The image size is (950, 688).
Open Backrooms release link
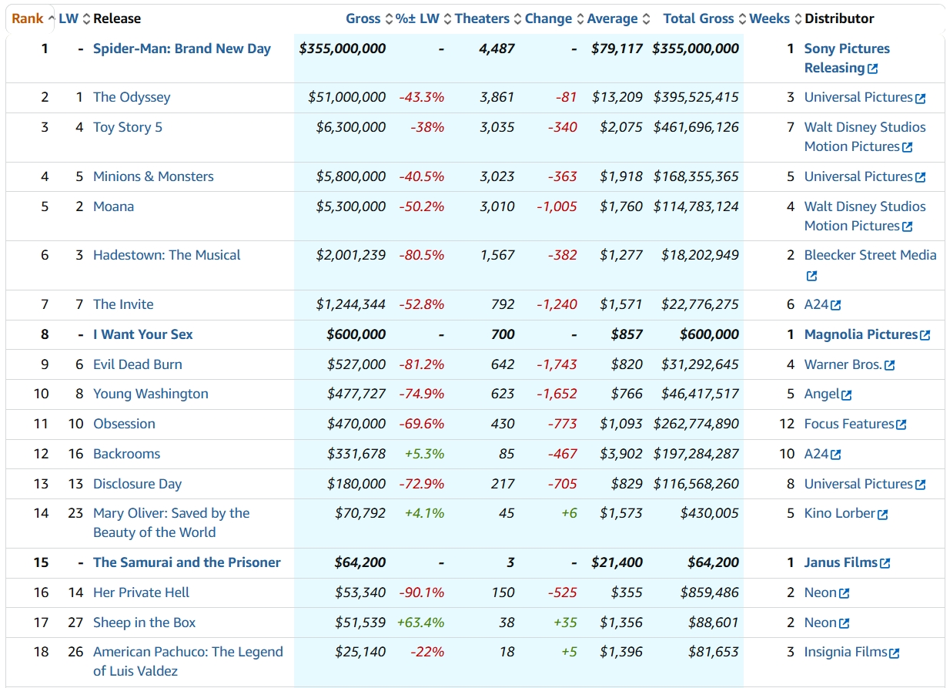(127, 454)
